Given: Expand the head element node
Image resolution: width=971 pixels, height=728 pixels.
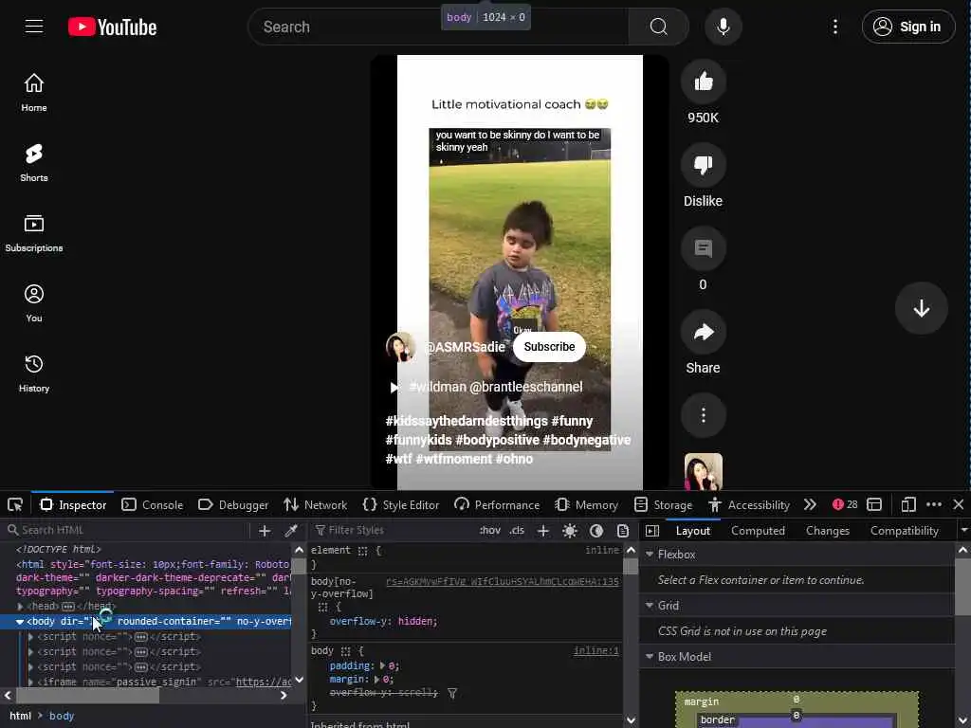Looking at the screenshot, I should [21, 607].
